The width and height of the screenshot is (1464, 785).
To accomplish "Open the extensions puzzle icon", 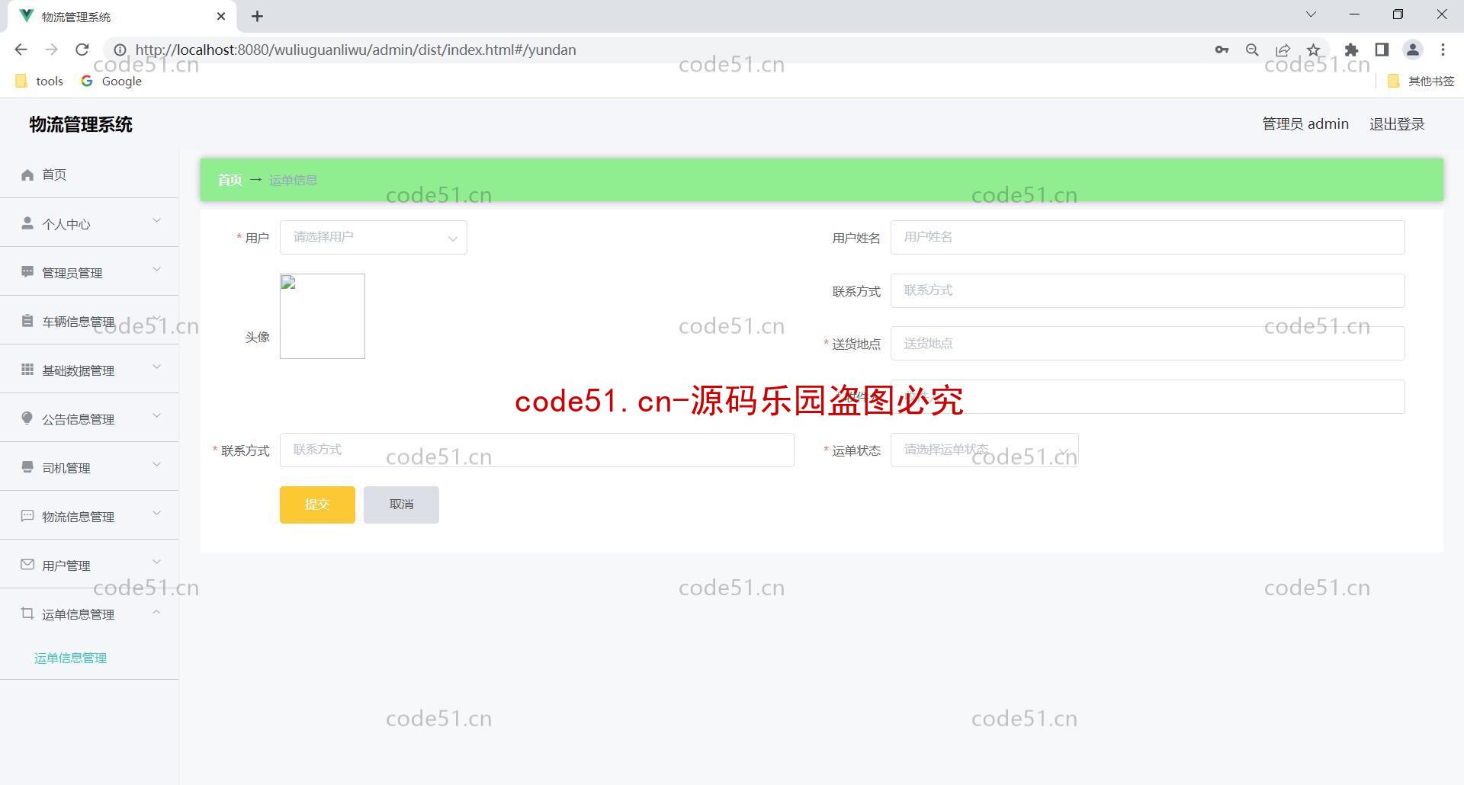I will tap(1351, 50).
